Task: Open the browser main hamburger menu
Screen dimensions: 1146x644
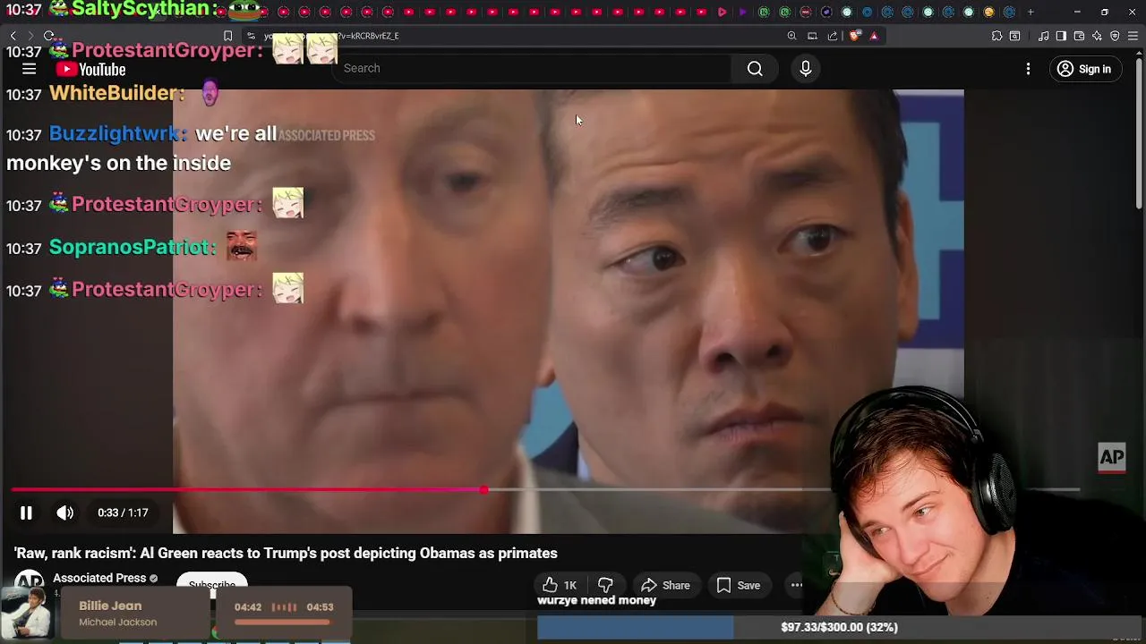Action: [1133, 36]
